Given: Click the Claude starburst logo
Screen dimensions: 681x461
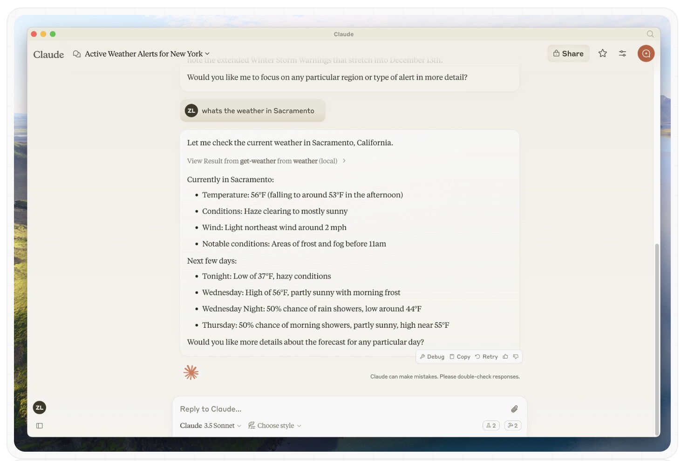Looking at the screenshot, I should pyautogui.click(x=191, y=373).
